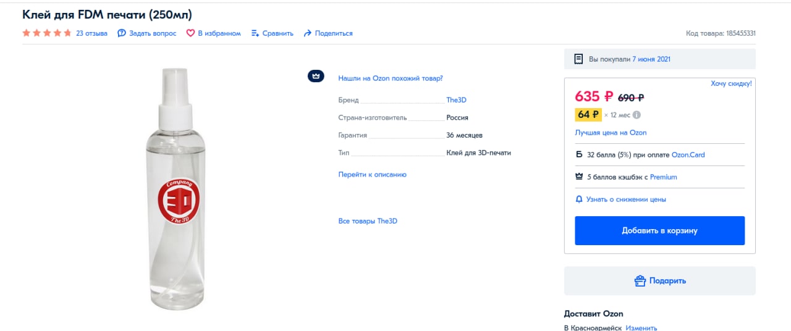The image size is (791, 331).
Task: Open the Ozon.Card link
Action: click(x=688, y=155)
